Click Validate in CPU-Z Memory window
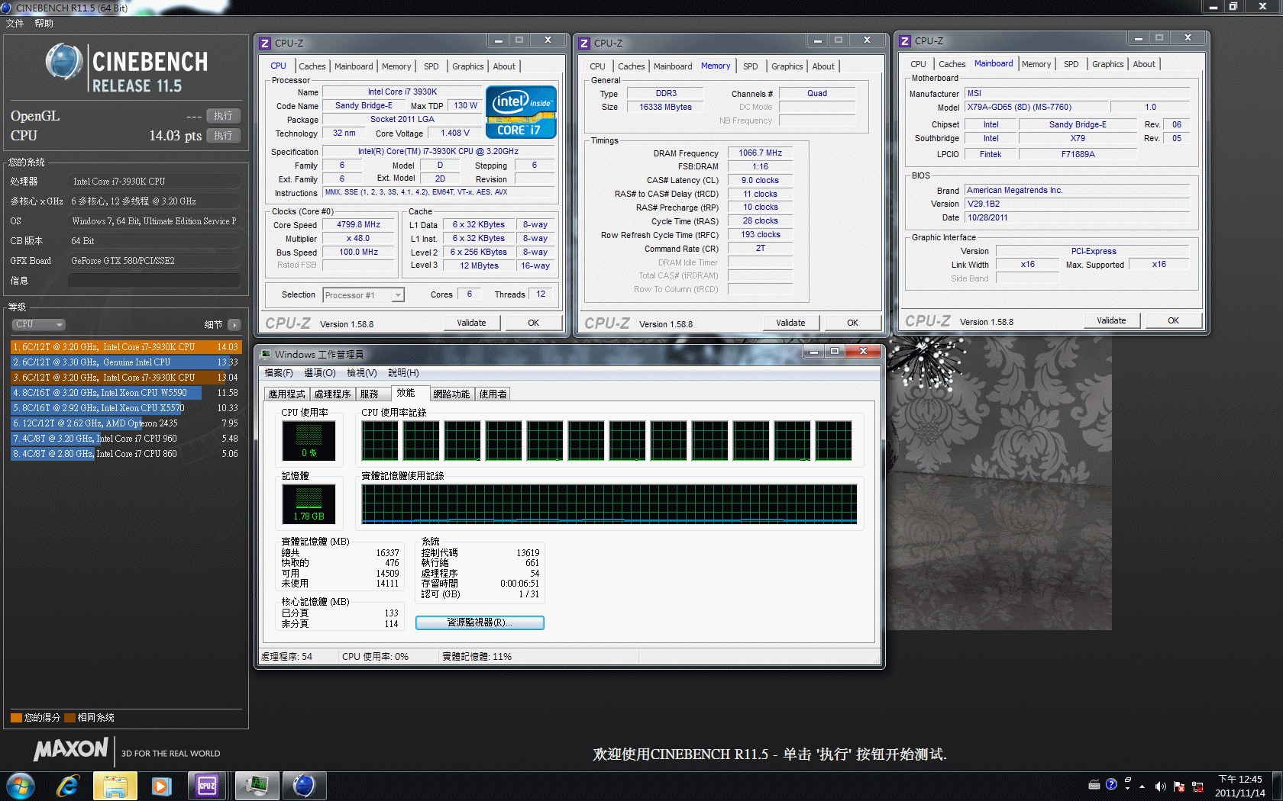 click(x=790, y=323)
